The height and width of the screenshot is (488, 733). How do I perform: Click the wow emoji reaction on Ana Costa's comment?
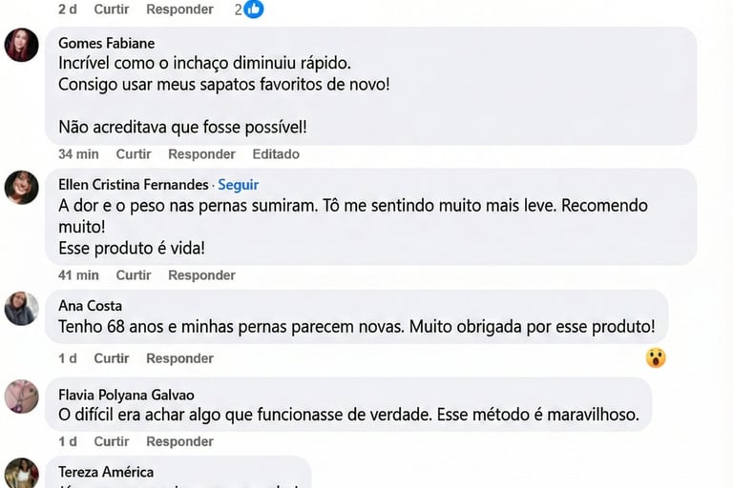pyautogui.click(x=655, y=357)
